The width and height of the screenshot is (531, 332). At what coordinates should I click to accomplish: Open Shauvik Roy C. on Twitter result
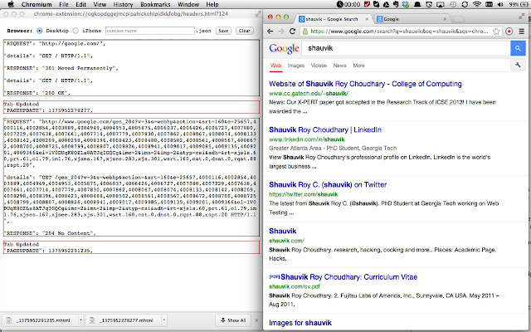point(328,184)
